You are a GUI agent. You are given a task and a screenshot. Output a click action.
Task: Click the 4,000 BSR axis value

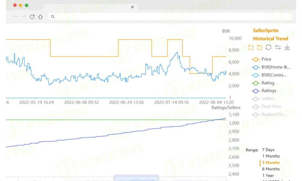click(234, 74)
